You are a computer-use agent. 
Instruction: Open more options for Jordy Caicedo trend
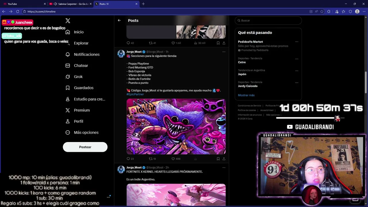pos(297,83)
